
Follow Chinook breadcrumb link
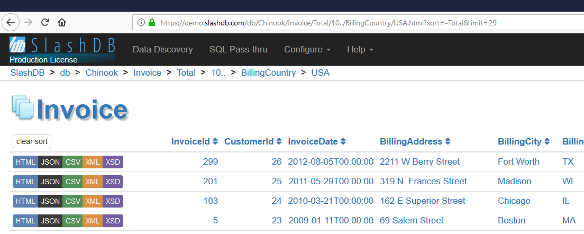102,73
